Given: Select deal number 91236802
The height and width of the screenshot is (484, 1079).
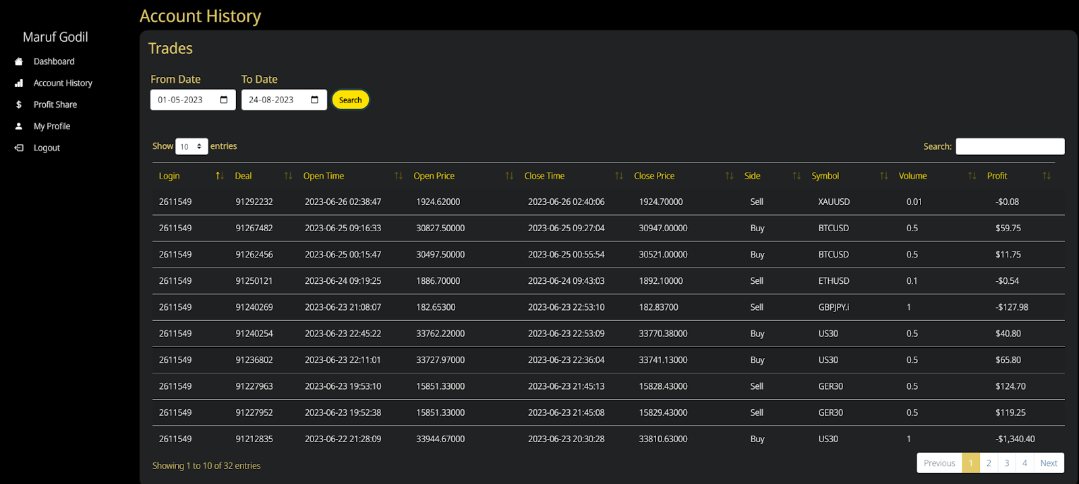Looking at the screenshot, I should pos(254,359).
